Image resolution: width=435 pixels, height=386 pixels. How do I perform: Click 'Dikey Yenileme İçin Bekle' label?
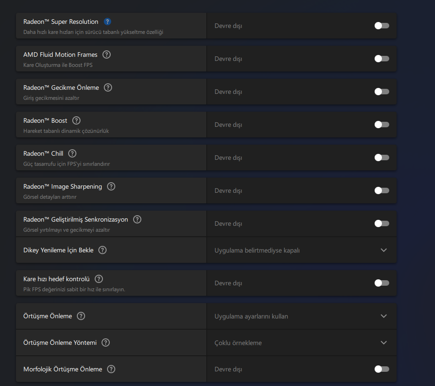58,250
